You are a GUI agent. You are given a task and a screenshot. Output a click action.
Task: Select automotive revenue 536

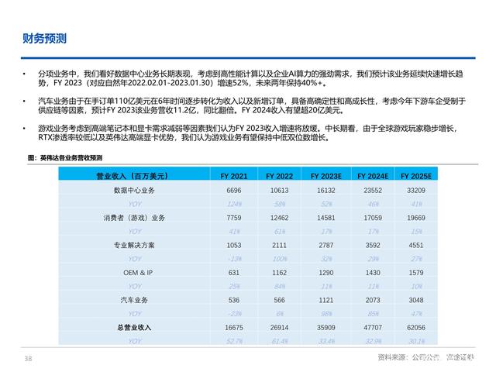point(234,300)
